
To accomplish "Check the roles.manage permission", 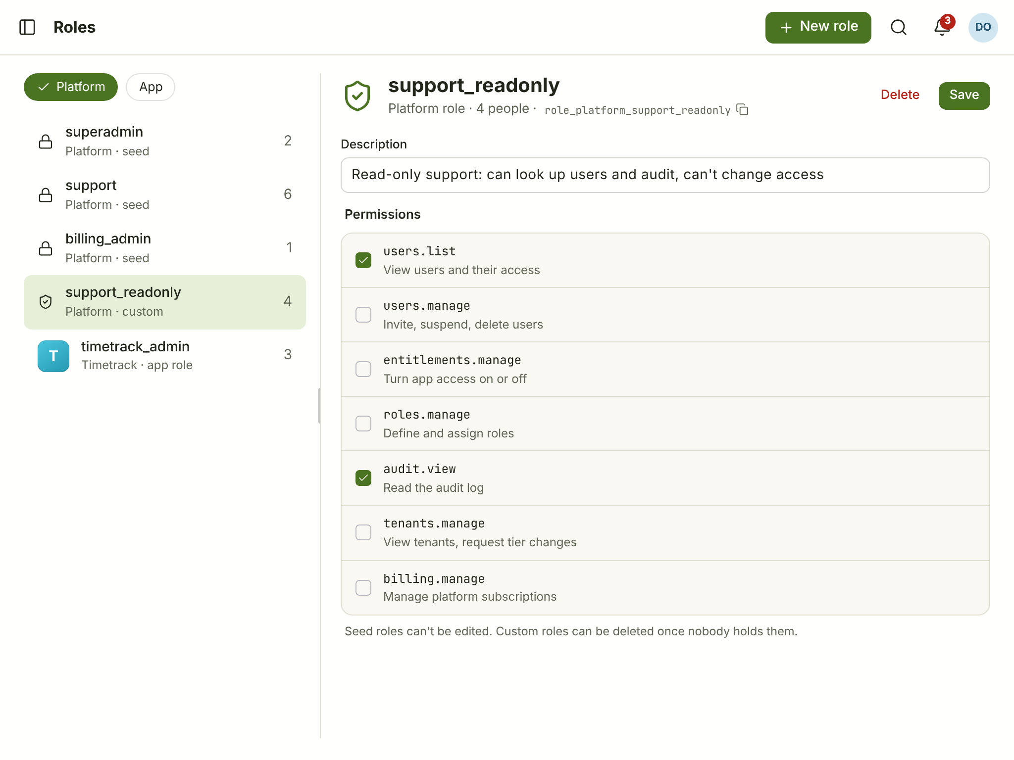I will (x=363, y=424).
